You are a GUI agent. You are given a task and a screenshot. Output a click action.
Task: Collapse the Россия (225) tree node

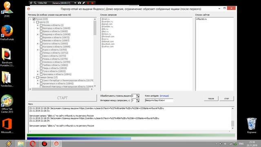click(31, 19)
